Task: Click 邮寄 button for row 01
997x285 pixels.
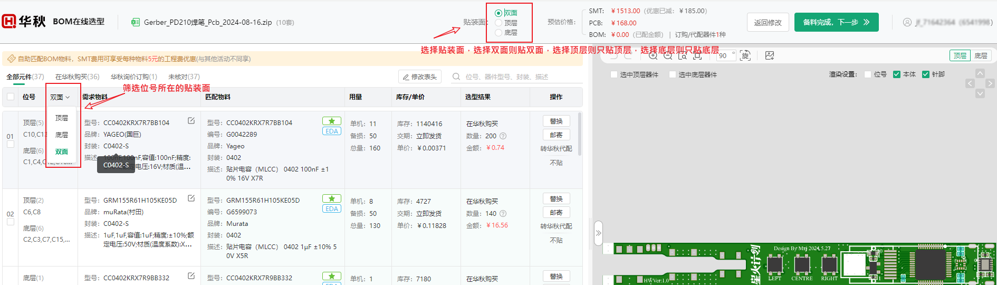Action: point(557,135)
